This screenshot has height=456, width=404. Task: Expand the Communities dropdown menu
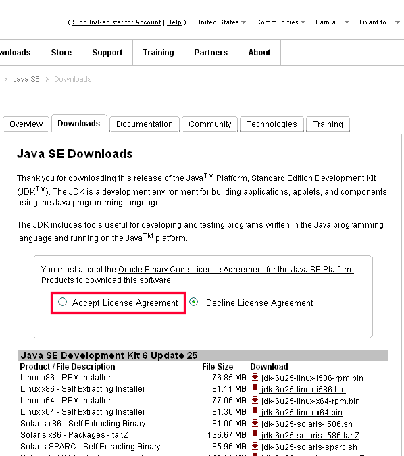tap(280, 22)
